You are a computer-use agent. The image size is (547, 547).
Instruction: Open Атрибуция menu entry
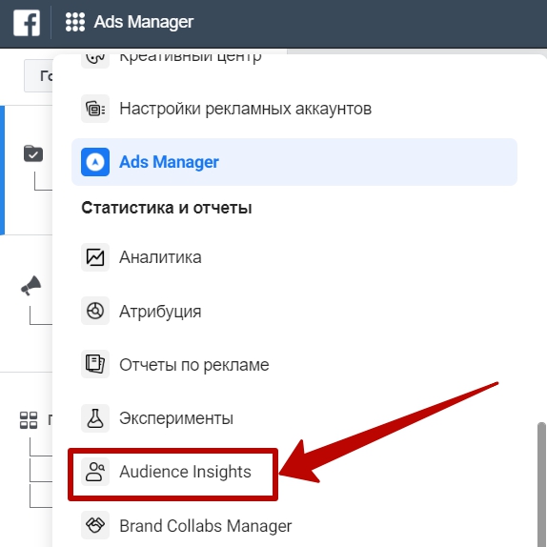point(294,312)
